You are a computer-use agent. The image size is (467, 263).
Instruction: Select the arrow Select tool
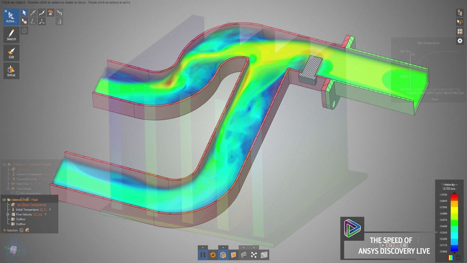tap(24, 13)
